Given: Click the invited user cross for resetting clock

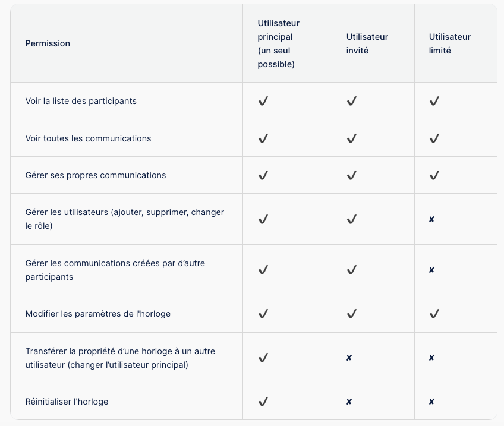Looking at the screenshot, I should pos(349,402).
